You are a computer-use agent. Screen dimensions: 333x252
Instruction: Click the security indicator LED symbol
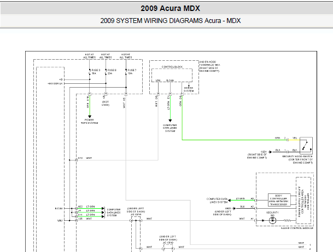(x=272, y=220)
